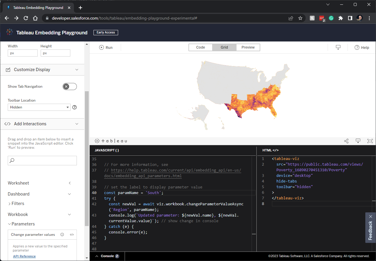Expand the Worksheet category

click(x=70, y=183)
